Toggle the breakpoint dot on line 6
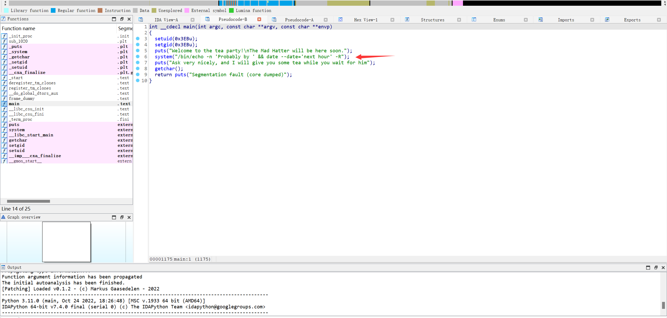 click(138, 56)
